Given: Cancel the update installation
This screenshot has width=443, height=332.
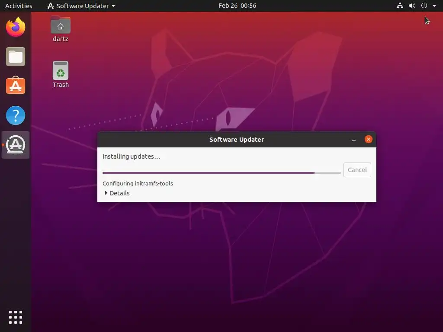Looking at the screenshot, I should 357,169.
